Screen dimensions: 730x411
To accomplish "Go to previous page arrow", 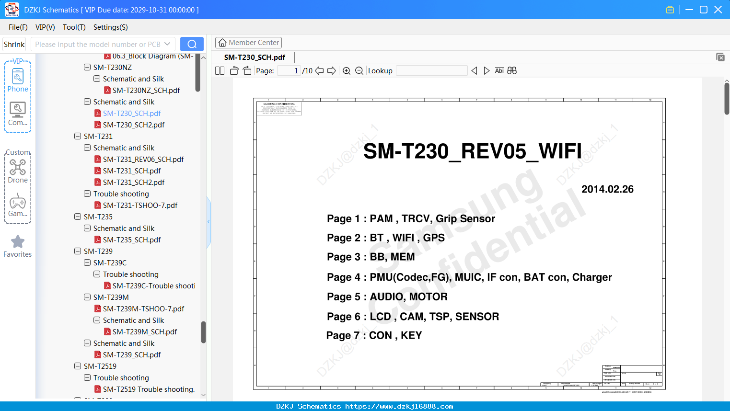I will 319,70.
